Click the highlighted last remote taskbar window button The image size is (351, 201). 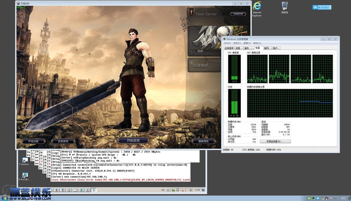point(94,190)
